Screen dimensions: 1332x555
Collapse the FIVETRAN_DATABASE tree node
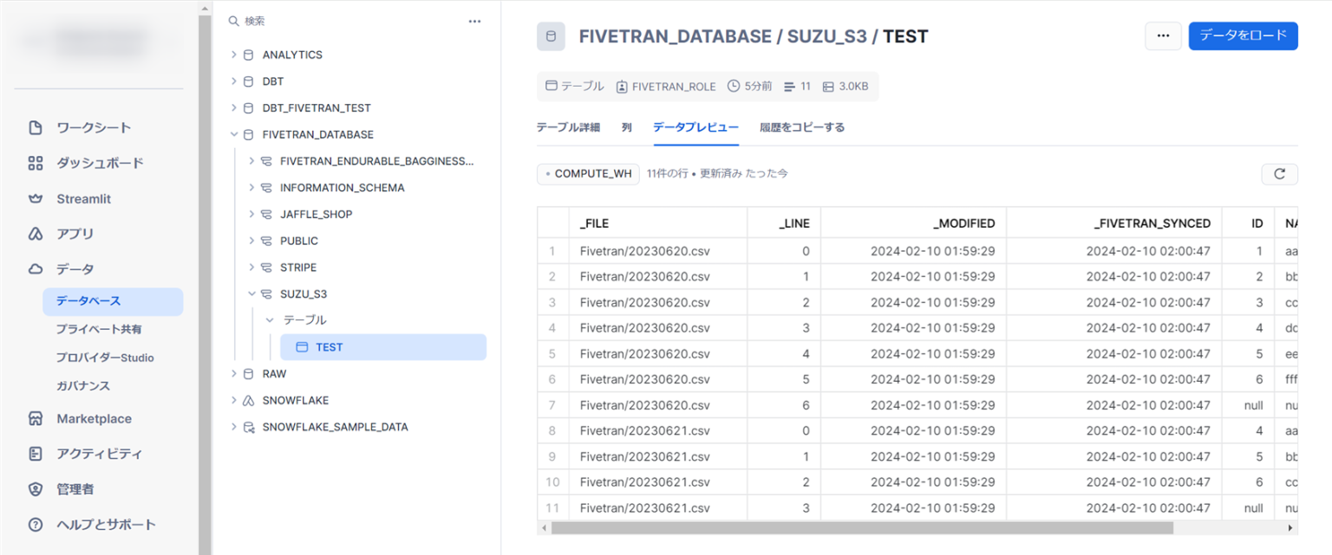(232, 134)
